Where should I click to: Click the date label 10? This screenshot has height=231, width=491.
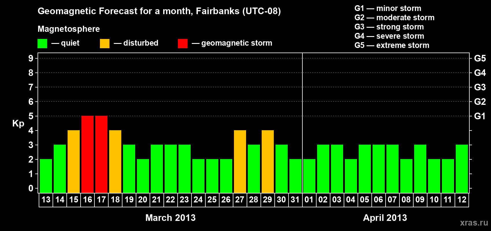[434, 200]
